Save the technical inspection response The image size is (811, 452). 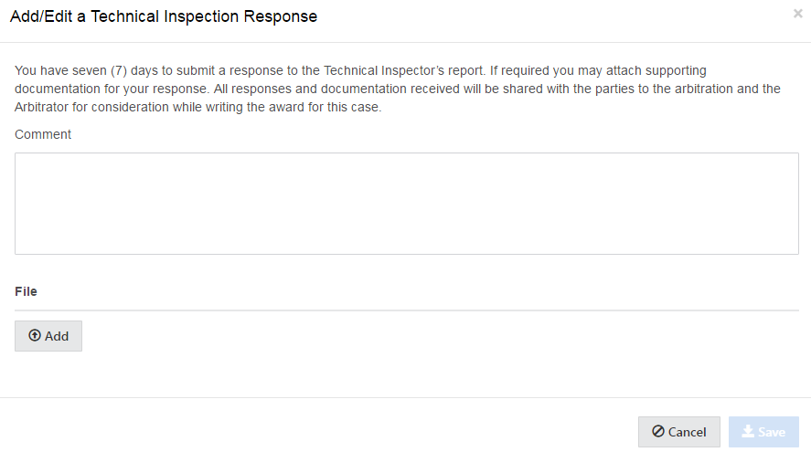763,432
